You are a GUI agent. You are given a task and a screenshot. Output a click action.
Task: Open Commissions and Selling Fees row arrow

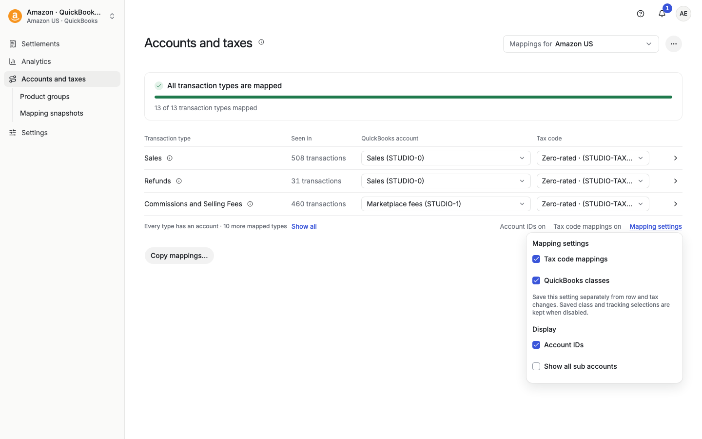(676, 204)
